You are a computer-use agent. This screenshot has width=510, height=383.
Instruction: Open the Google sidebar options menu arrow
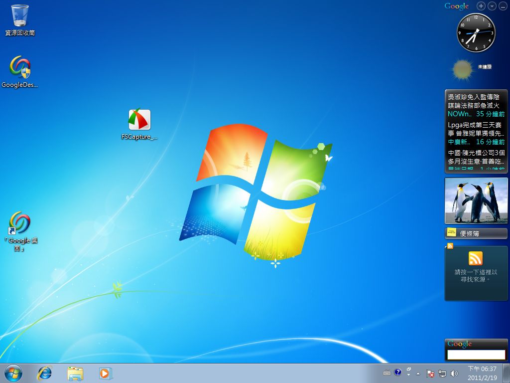click(x=492, y=6)
